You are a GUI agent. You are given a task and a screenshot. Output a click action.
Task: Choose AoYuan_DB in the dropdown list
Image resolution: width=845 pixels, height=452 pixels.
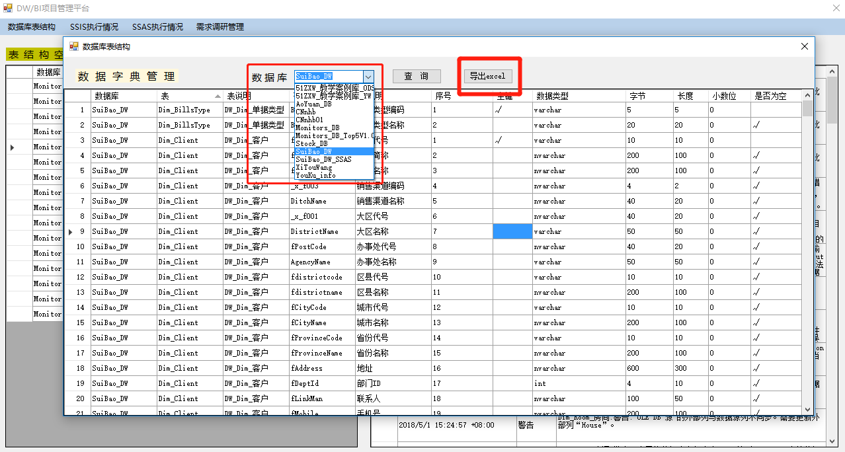[335, 104]
